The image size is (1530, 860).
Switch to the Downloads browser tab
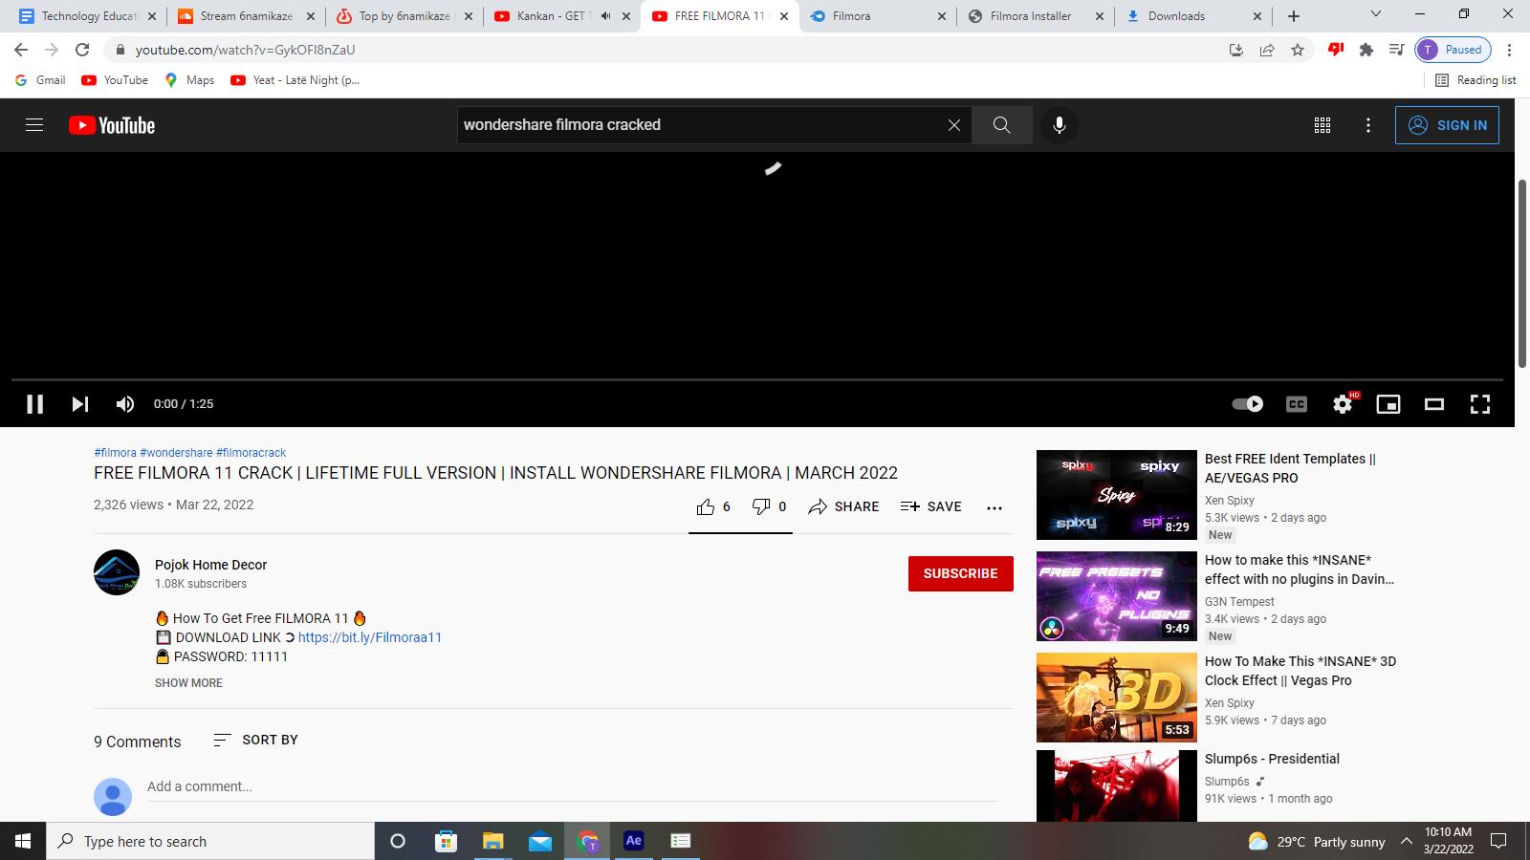coord(1176,16)
